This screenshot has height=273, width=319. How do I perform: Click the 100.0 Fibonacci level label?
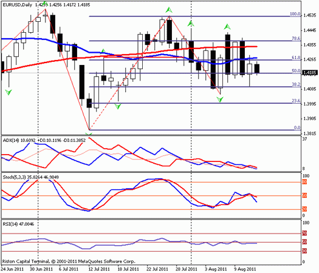pos(295,14)
